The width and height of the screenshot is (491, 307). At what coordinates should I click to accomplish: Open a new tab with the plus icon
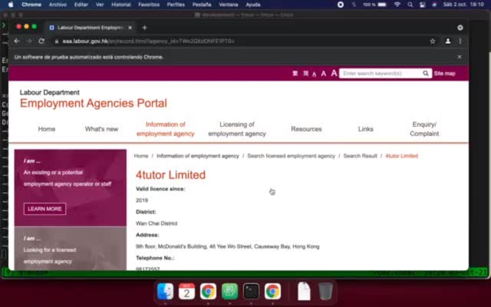point(144,28)
